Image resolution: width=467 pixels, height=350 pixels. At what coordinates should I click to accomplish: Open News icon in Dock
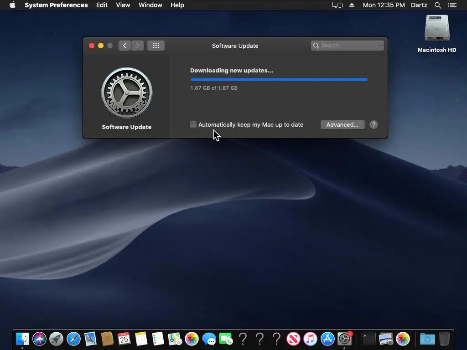(293, 339)
